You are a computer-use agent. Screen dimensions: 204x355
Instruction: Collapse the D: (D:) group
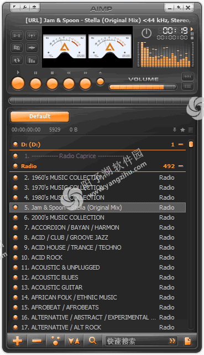(x=181, y=144)
